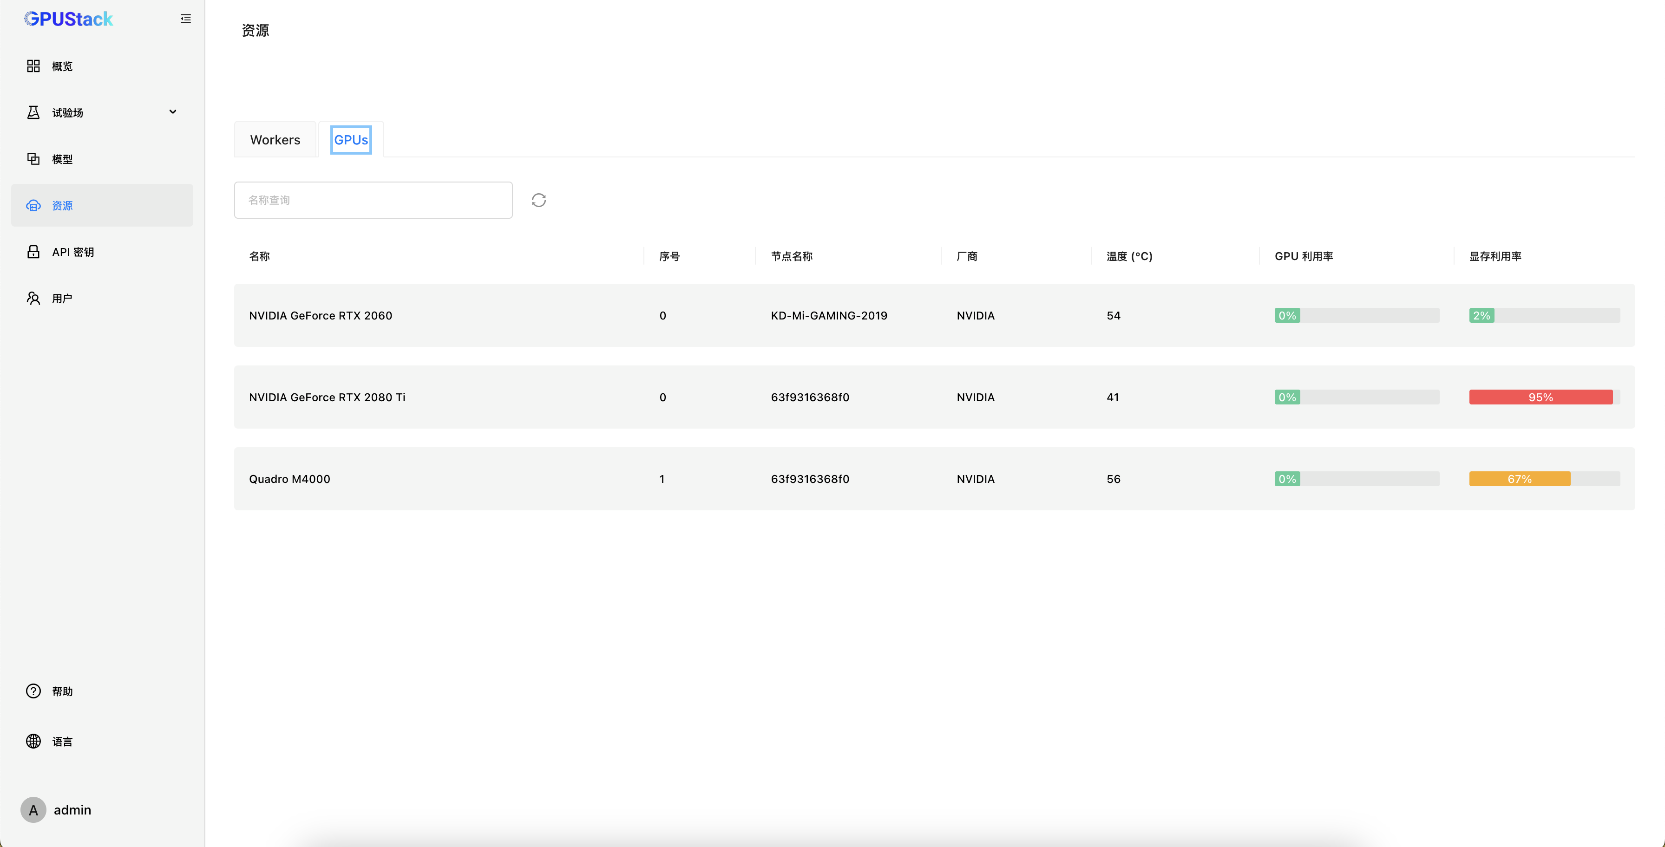Collapse the sidebar menu icon

coord(185,19)
